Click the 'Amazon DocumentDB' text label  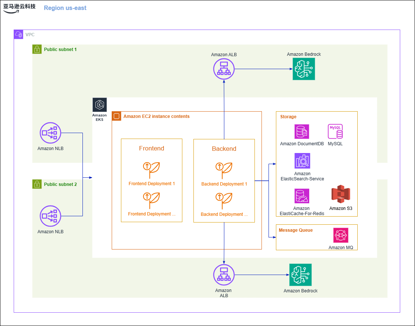point(302,143)
